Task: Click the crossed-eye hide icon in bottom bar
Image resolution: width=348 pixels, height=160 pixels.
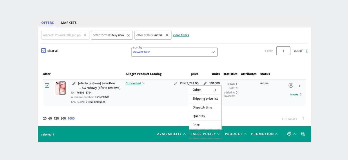Action: (303, 134)
